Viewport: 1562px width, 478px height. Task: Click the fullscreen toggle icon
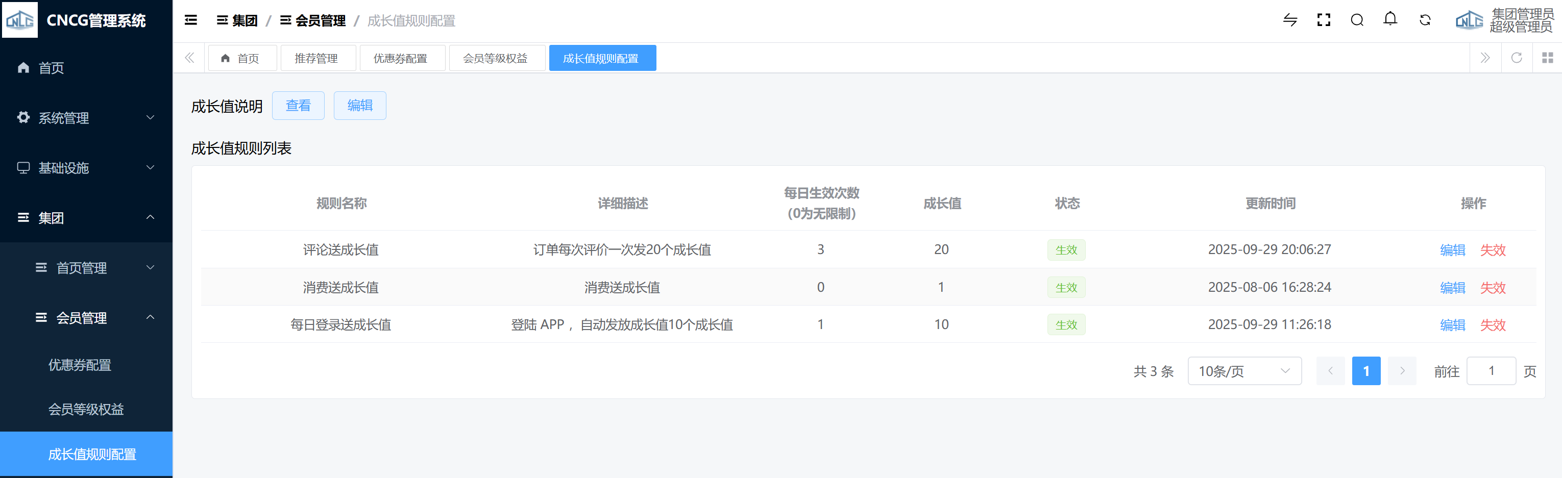click(1323, 20)
